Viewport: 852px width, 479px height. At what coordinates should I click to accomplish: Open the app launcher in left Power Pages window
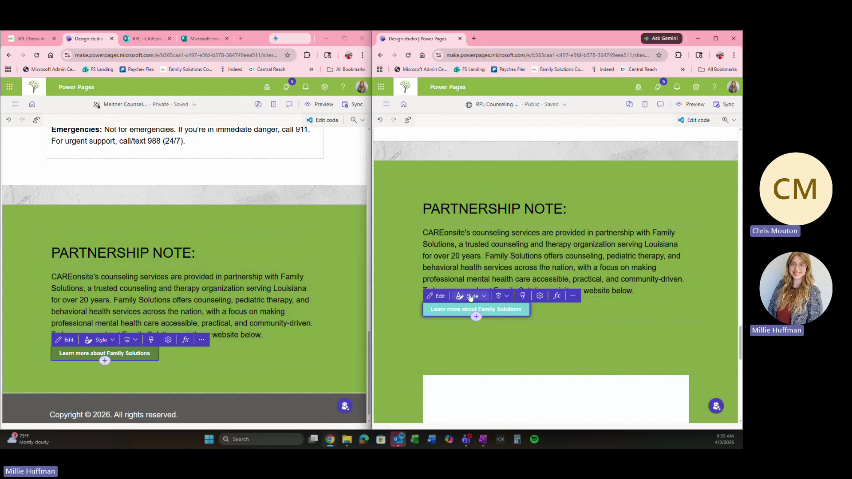(9, 87)
